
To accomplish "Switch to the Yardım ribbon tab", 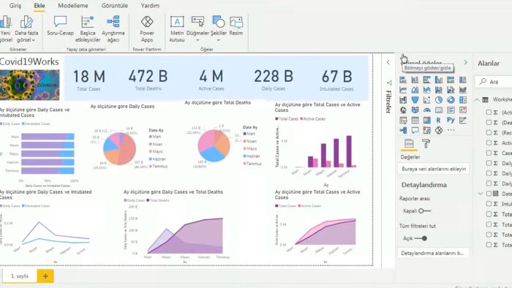I will (150, 6).
